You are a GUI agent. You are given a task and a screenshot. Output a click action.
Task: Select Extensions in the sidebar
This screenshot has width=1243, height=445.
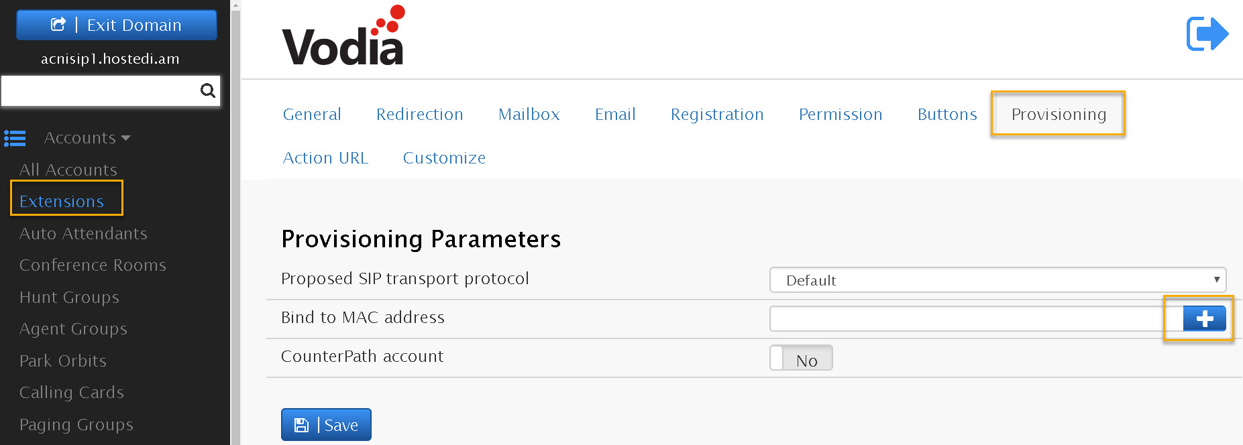[62, 202]
